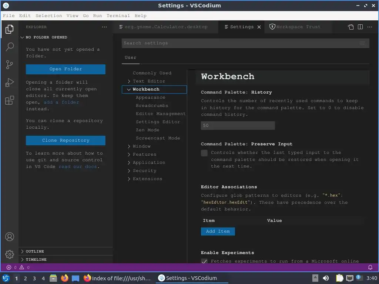Click the Open Folder button
The width and height of the screenshot is (379, 284).
pyautogui.click(x=66, y=69)
